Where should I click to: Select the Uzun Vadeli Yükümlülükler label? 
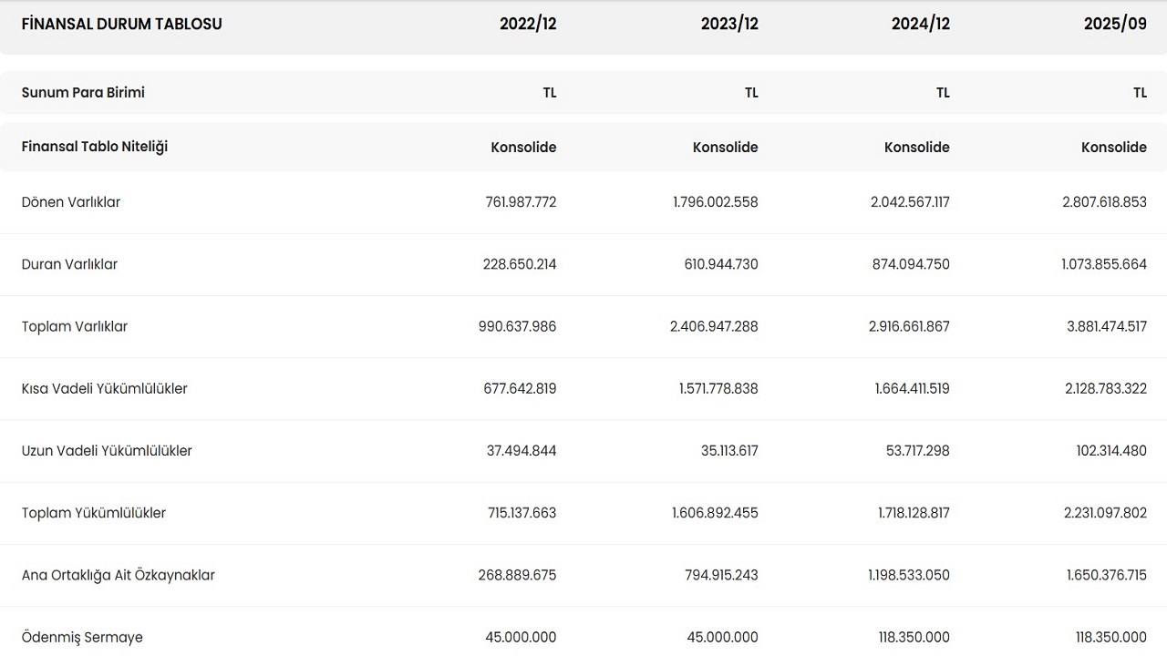coord(107,451)
